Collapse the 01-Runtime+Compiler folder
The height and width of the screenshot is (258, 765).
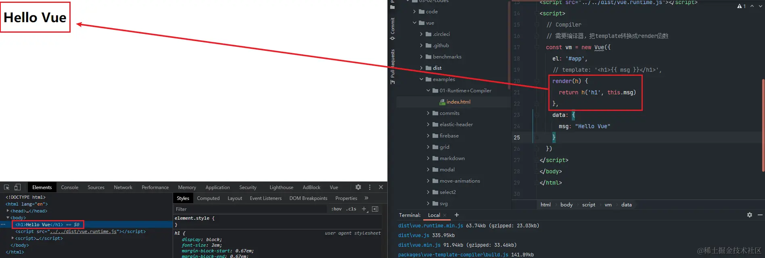click(428, 91)
